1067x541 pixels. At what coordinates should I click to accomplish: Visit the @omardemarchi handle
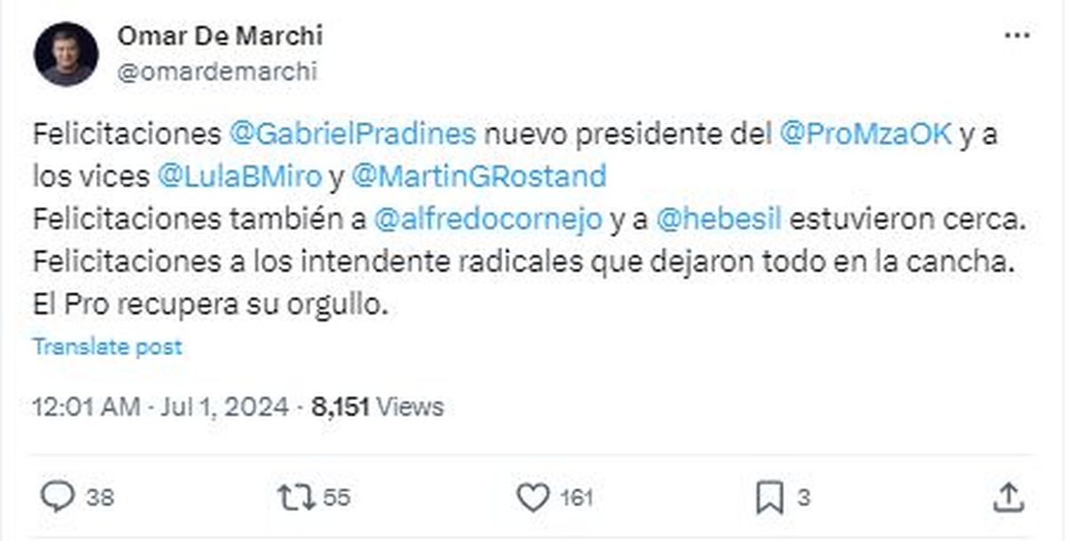[216, 72]
